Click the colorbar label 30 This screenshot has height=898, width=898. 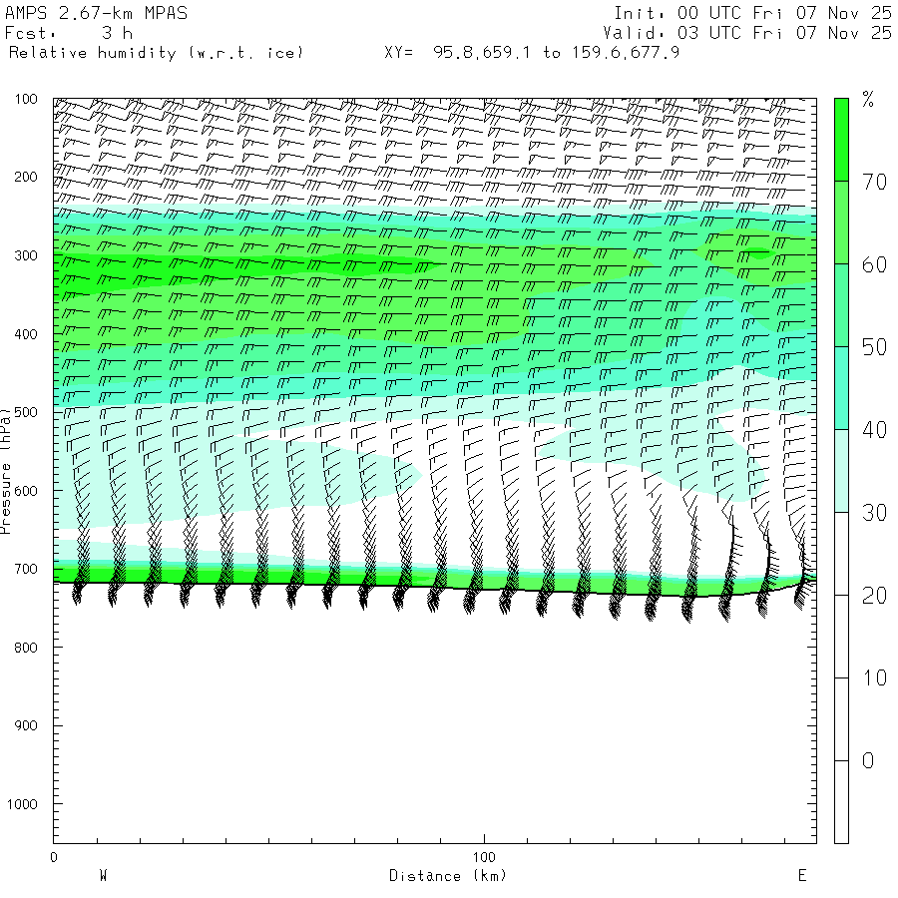click(x=874, y=513)
